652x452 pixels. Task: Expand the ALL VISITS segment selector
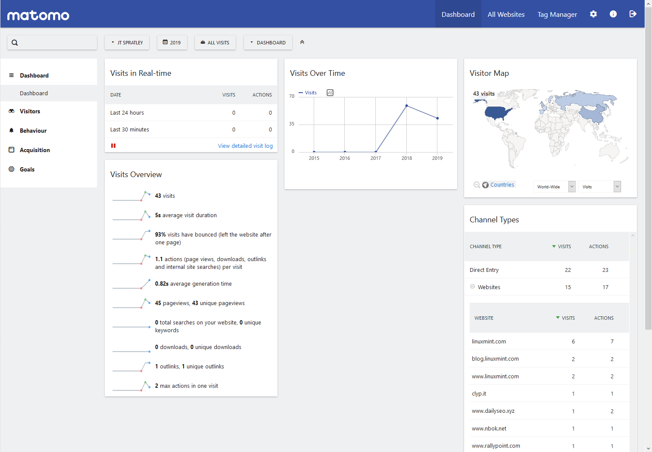[x=215, y=43]
